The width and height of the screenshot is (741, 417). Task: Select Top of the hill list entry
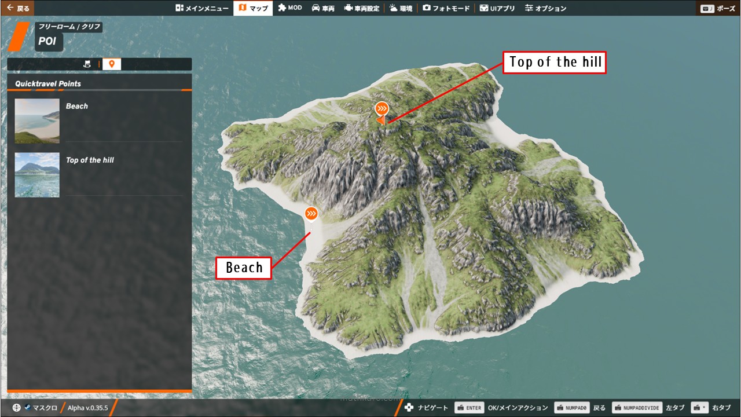click(90, 160)
